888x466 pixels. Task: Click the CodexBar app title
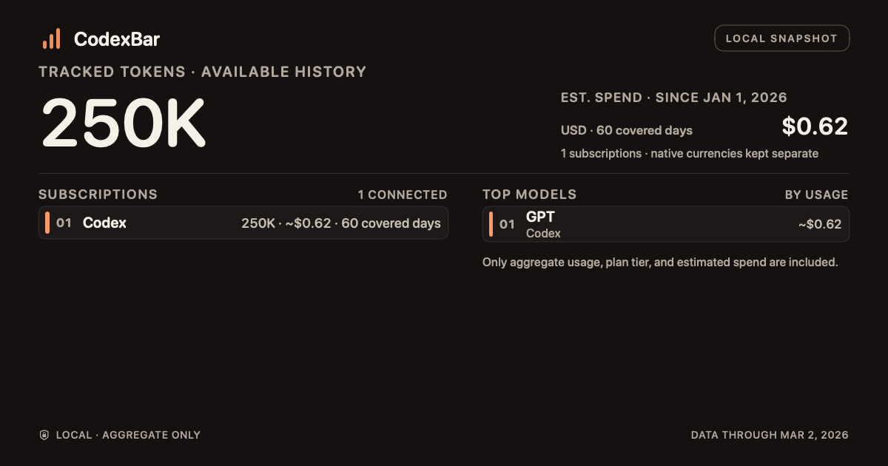pos(117,39)
